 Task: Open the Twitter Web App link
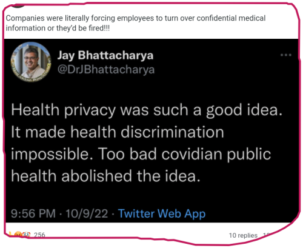point(162,213)
